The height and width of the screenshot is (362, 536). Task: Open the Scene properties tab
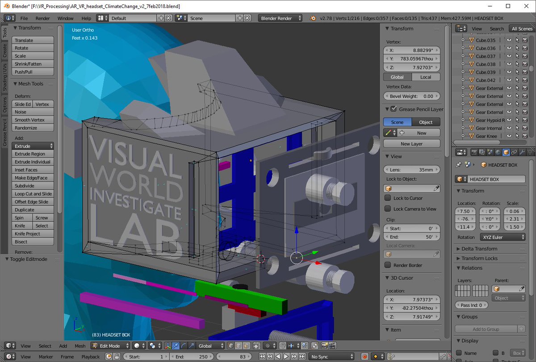[490, 152]
